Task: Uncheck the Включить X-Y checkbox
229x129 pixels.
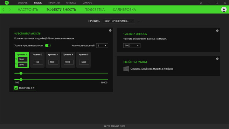Action: point(16,88)
